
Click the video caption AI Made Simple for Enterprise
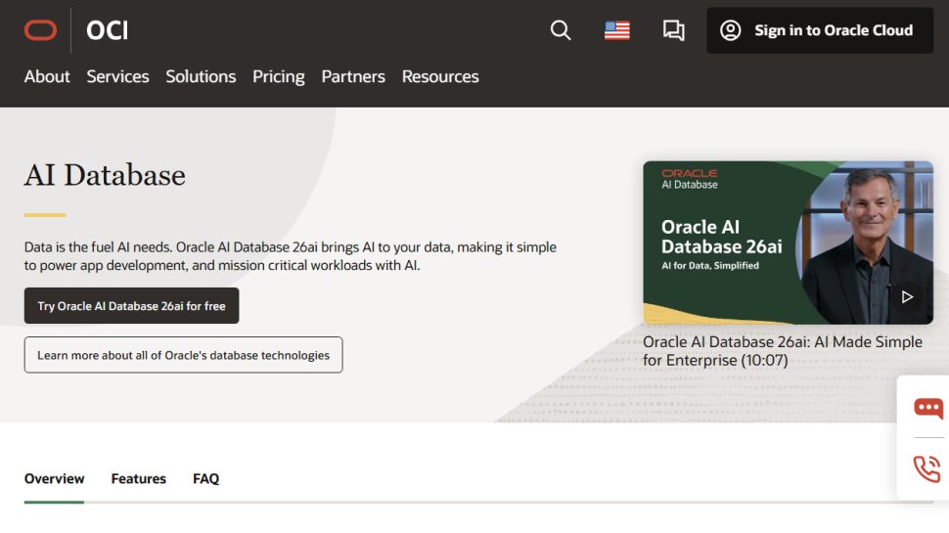click(x=783, y=351)
